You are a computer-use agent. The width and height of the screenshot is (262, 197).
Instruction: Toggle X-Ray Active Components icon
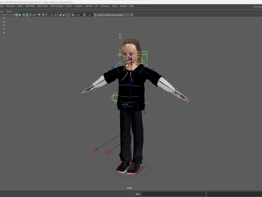(x=64, y=15)
